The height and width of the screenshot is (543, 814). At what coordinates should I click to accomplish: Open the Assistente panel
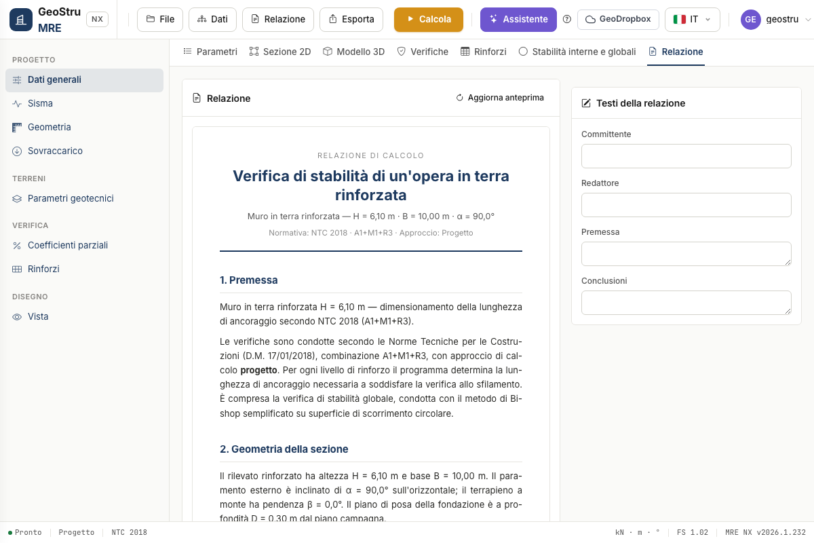tap(518, 20)
